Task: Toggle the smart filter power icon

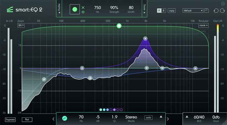Action: pyautogui.click(x=83, y=12)
